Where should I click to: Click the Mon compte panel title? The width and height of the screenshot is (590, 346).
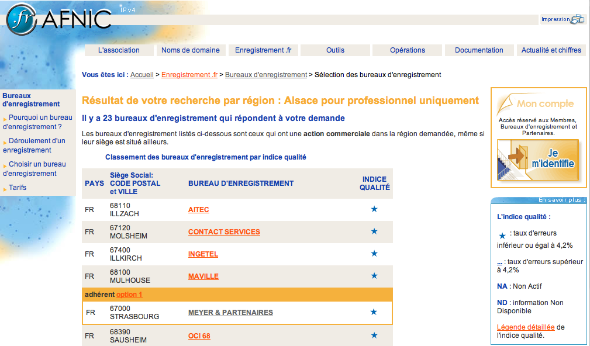(x=545, y=103)
